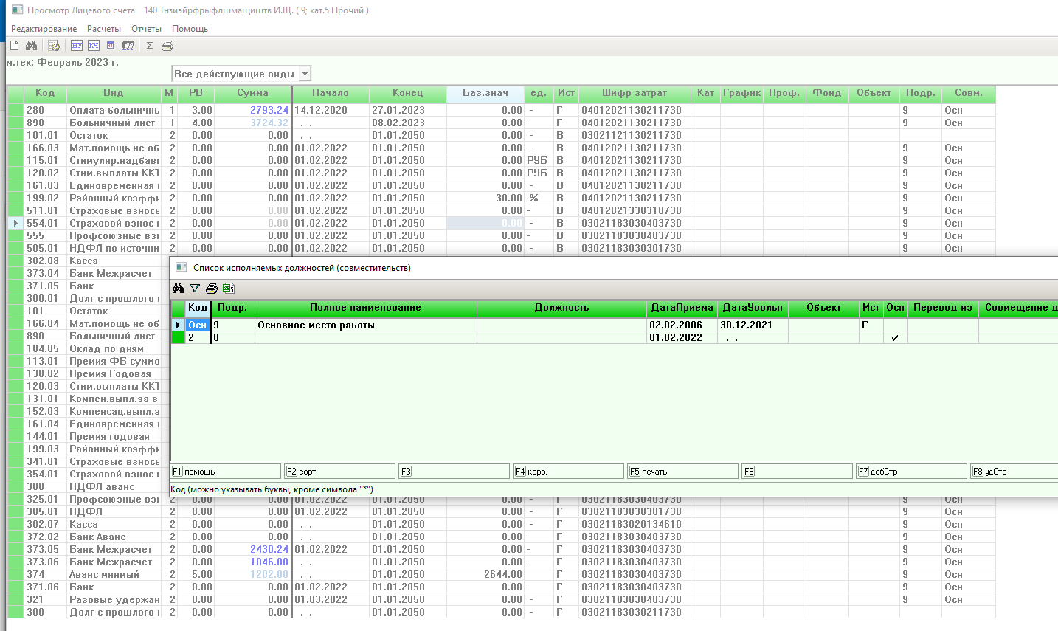Image resolution: width=1058 pixels, height=631 pixels.
Task: Click the start date 14.12.2020 cell
Action: [331, 111]
